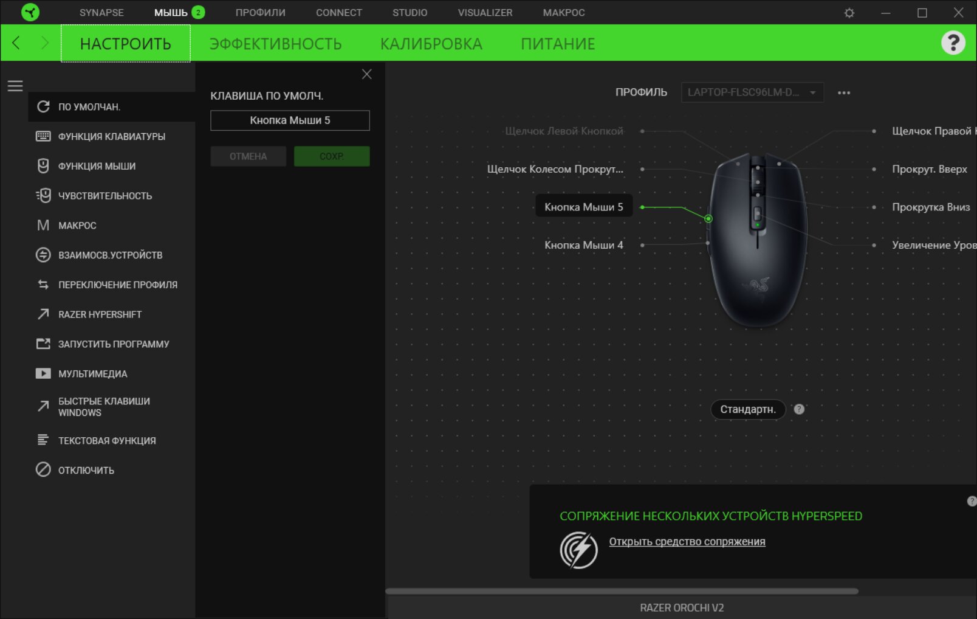
Task: Switch to Мышь tab
Action: 171,12
